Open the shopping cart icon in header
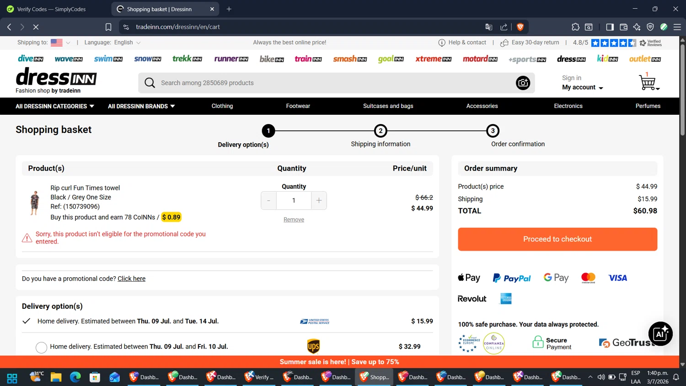686x386 pixels. pos(648,82)
